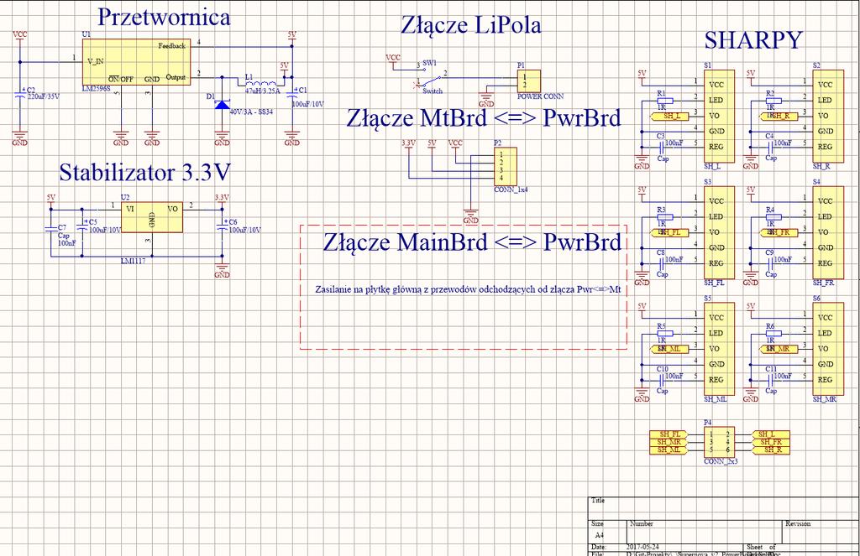Screen dimensions: 860x556
Task: Select sensor block S5 labeled SH_ML
Action: click(719, 348)
